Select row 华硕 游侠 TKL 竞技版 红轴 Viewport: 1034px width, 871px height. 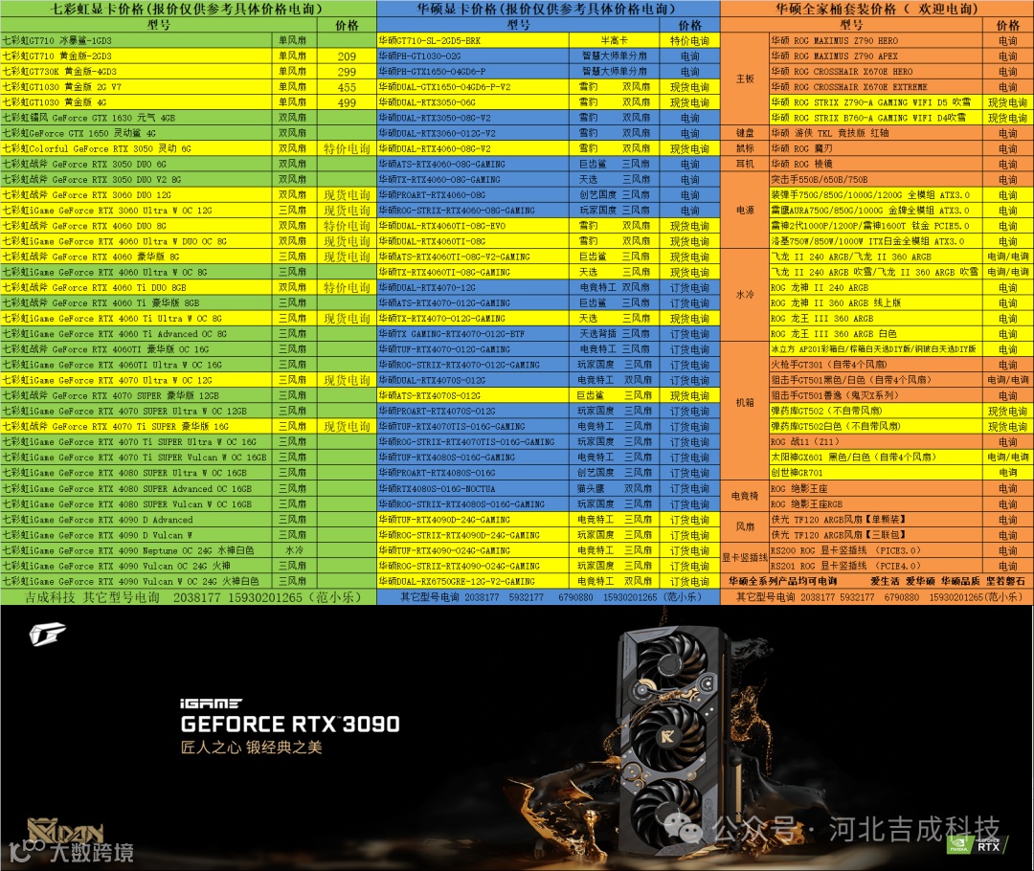click(x=902, y=133)
